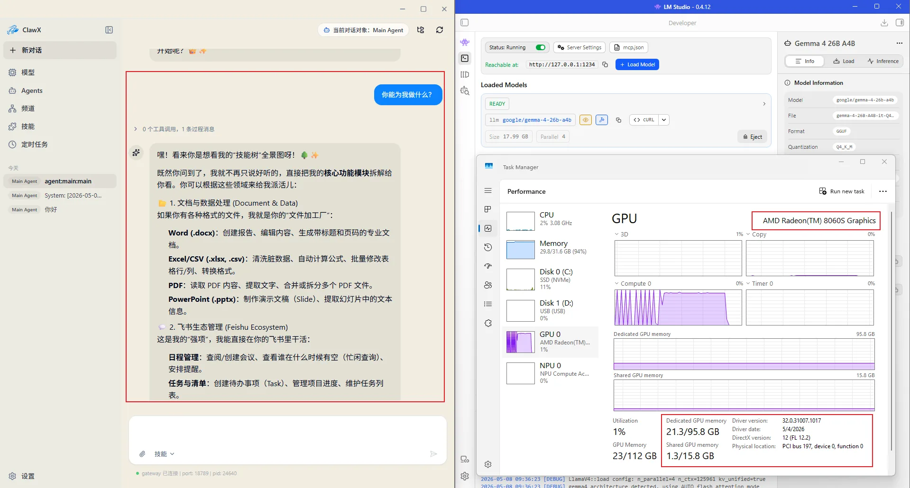Screen dimensions: 910x488
Task: Open the Gemma 4 26B A4B more options
Action: 900,43
